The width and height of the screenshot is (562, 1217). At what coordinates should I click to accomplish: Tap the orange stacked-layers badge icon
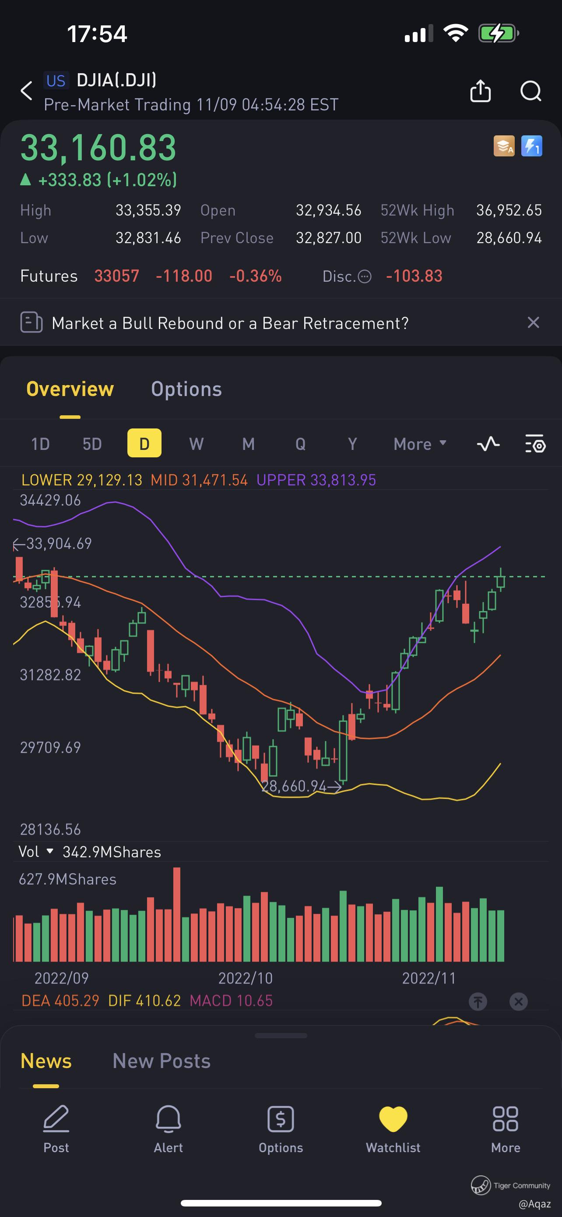coord(504,146)
